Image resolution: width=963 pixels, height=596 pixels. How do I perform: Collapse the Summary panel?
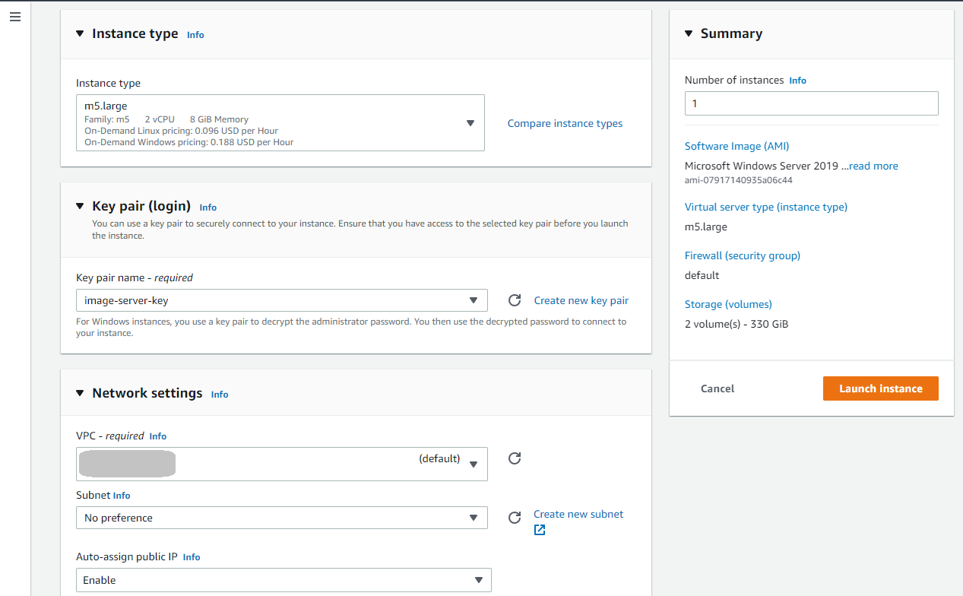pos(689,34)
